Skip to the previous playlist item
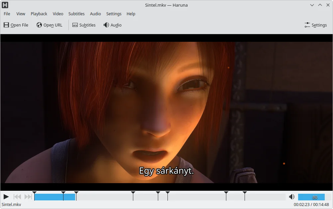The width and height of the screenshot is (333, 209). tap(17, 197)
